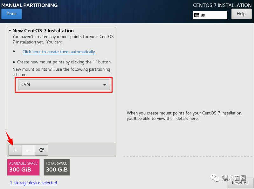Open the 1 storage device selected link
Screen dimensions: 254x189
[x=33, y=183]
